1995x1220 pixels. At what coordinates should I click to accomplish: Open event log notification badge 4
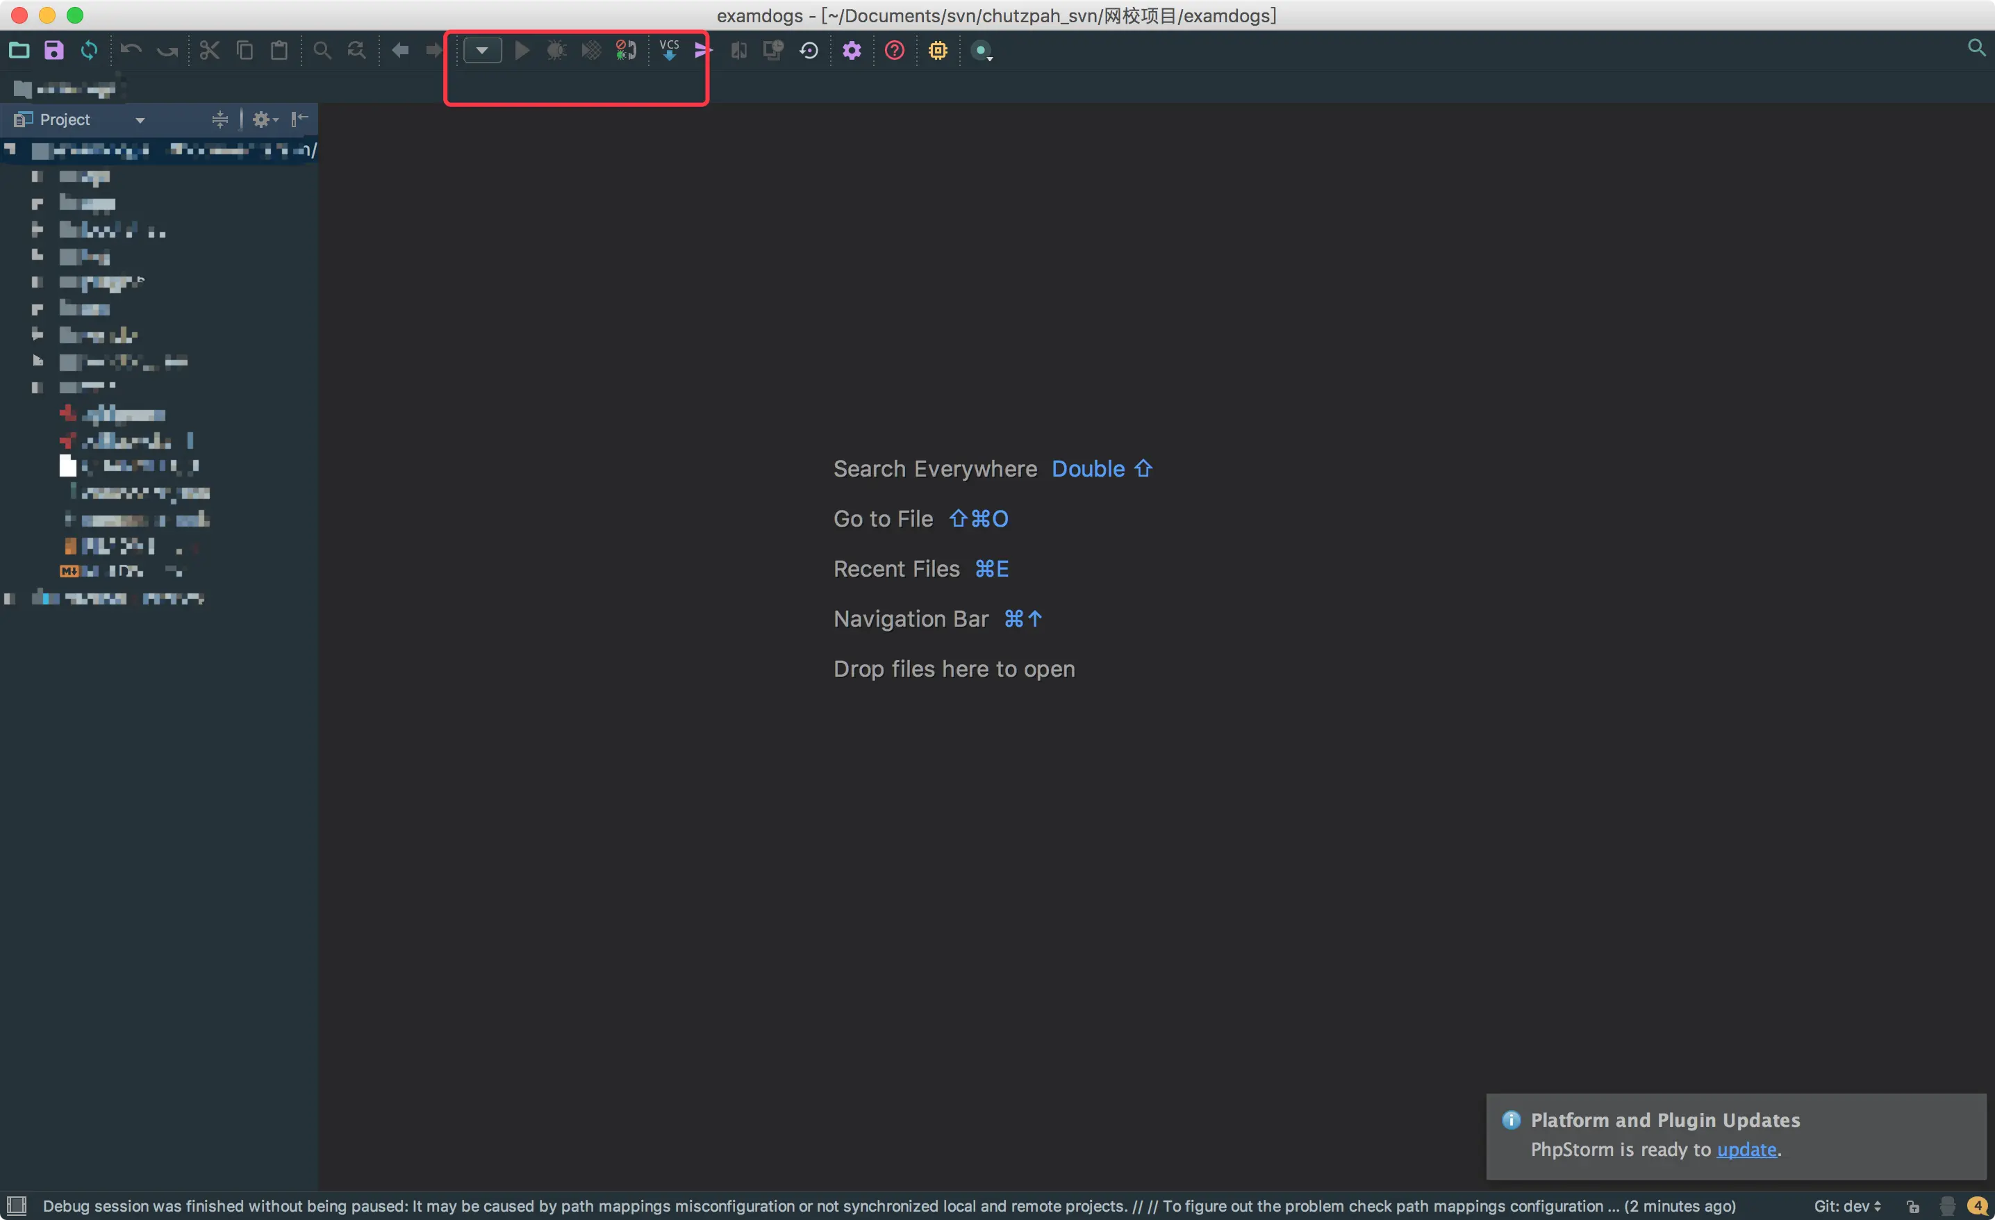tap(1977, 1206)
